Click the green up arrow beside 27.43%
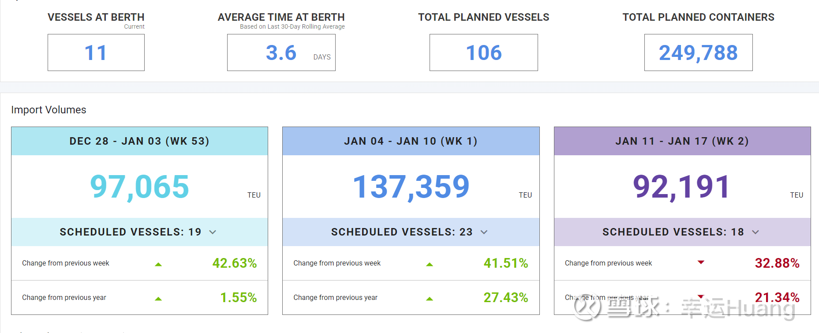 pyautogui.click(x=430, y=299)
